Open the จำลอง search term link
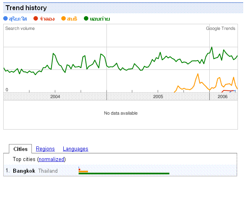 pyautogui.click(x=47, y=19)
